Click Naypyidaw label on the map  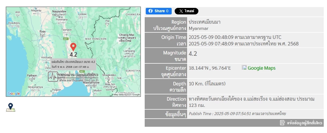click(59, 11)
